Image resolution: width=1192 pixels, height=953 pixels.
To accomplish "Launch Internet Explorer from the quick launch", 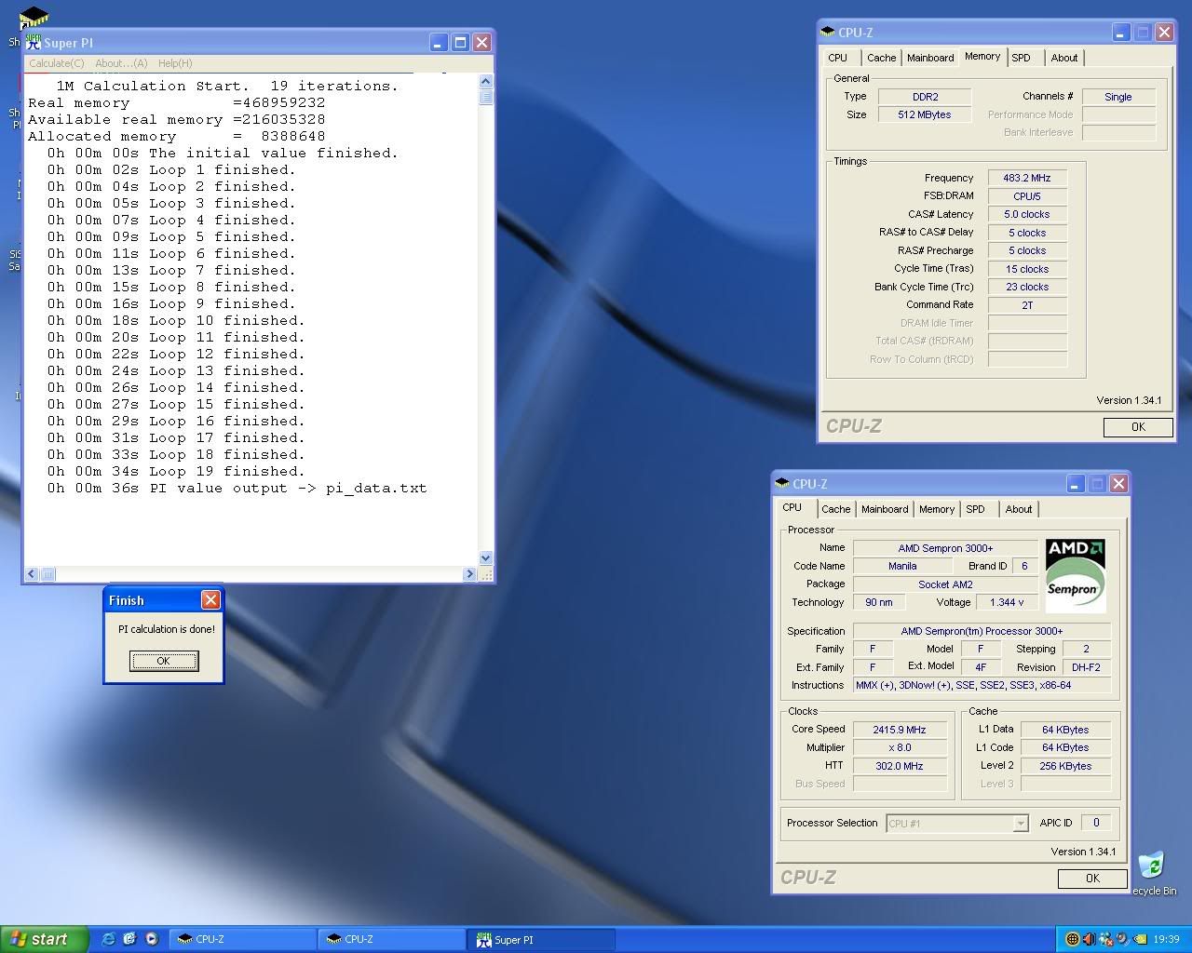I will pyautogui.click(x=108, y=939).
